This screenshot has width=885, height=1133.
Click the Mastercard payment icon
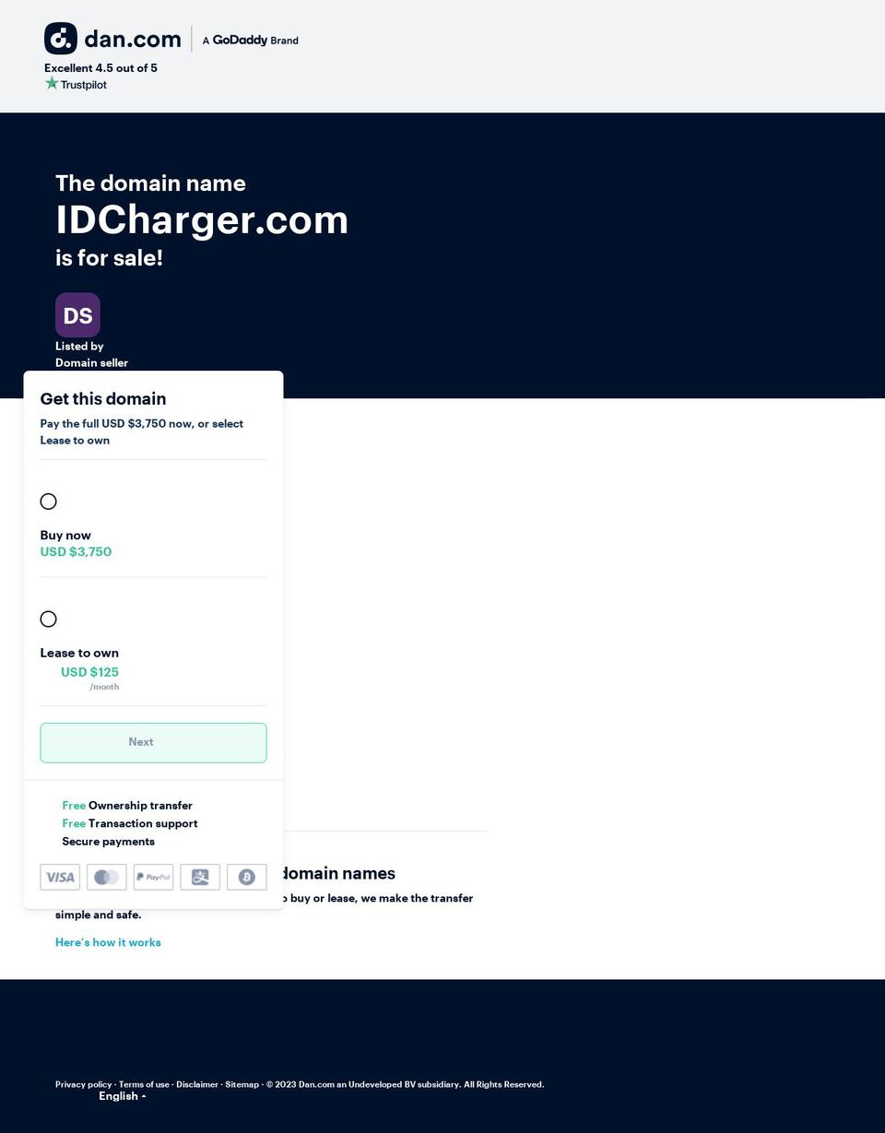(107, 877)
